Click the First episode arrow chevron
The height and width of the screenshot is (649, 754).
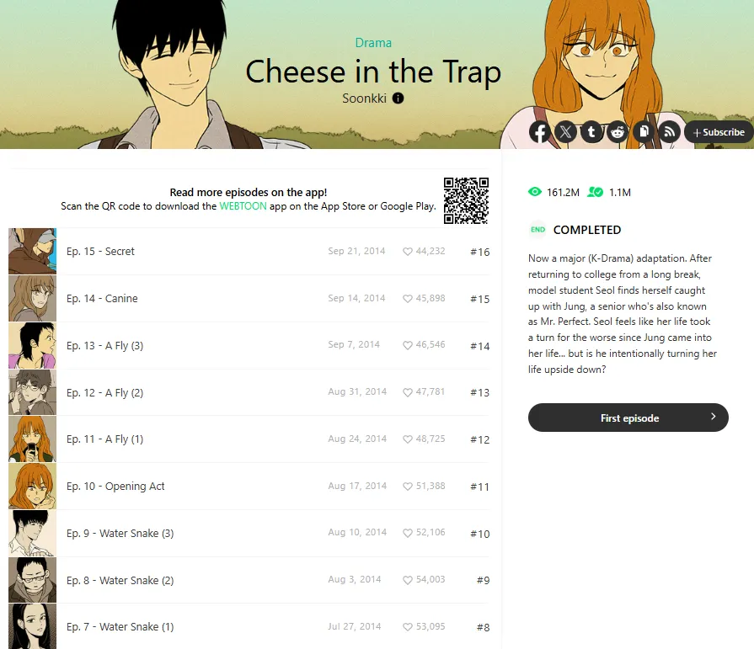(x=713, y=417)
